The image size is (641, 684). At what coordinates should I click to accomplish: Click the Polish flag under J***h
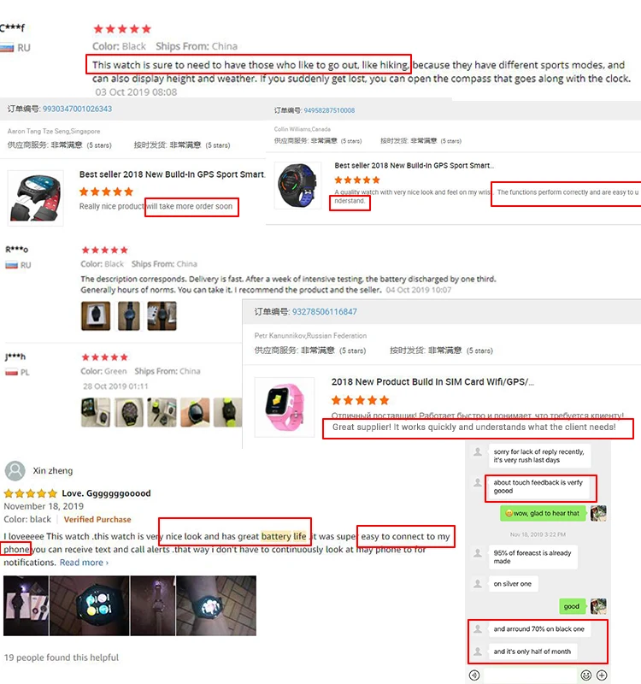pyautogui.click(x=11, y=373)
